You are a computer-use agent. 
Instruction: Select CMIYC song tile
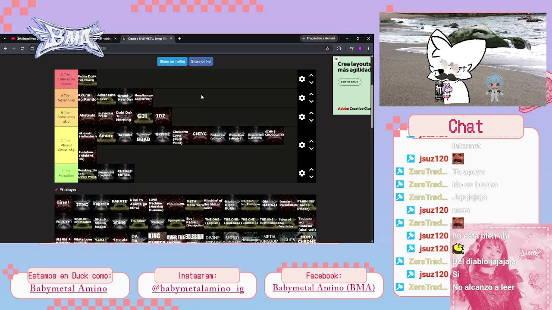[200, 136]
